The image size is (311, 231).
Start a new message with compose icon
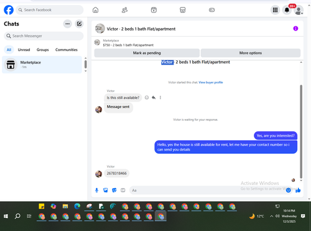[x=79, y=24]
